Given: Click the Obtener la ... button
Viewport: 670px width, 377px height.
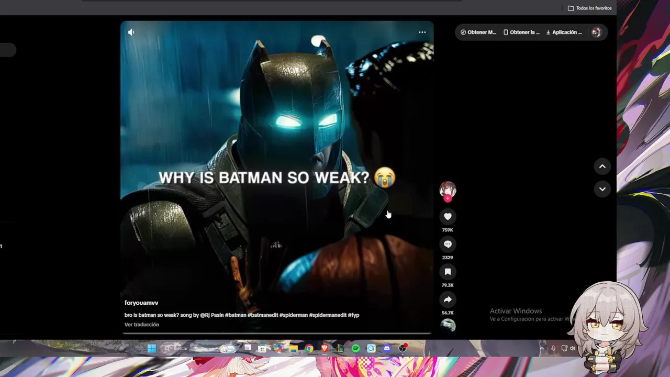Looking at the screenshot, I should 521,32.
